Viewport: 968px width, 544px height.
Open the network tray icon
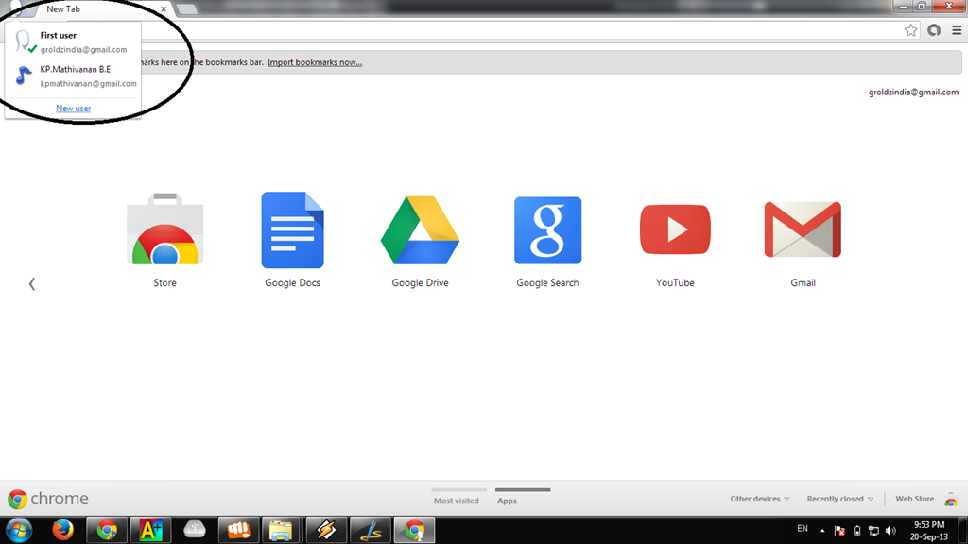coord(873,531)
